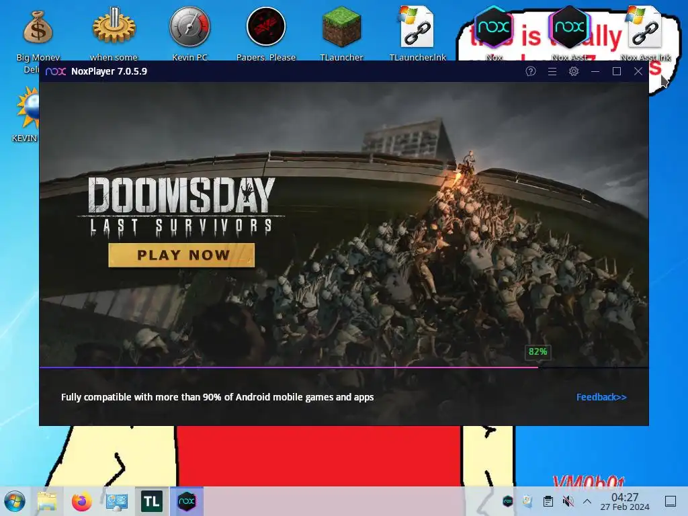
Task: Click the Nox system tray icon
Action: click(508, 501)
